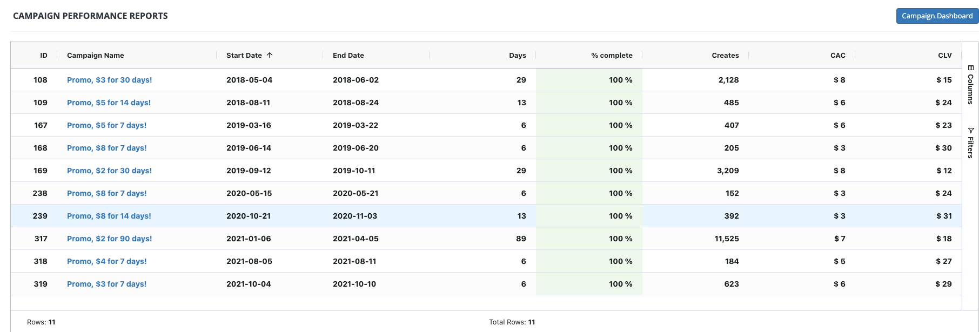The image size is (979, 332).
Task: Sort by the CLV column header
Action: coord(944,55)
